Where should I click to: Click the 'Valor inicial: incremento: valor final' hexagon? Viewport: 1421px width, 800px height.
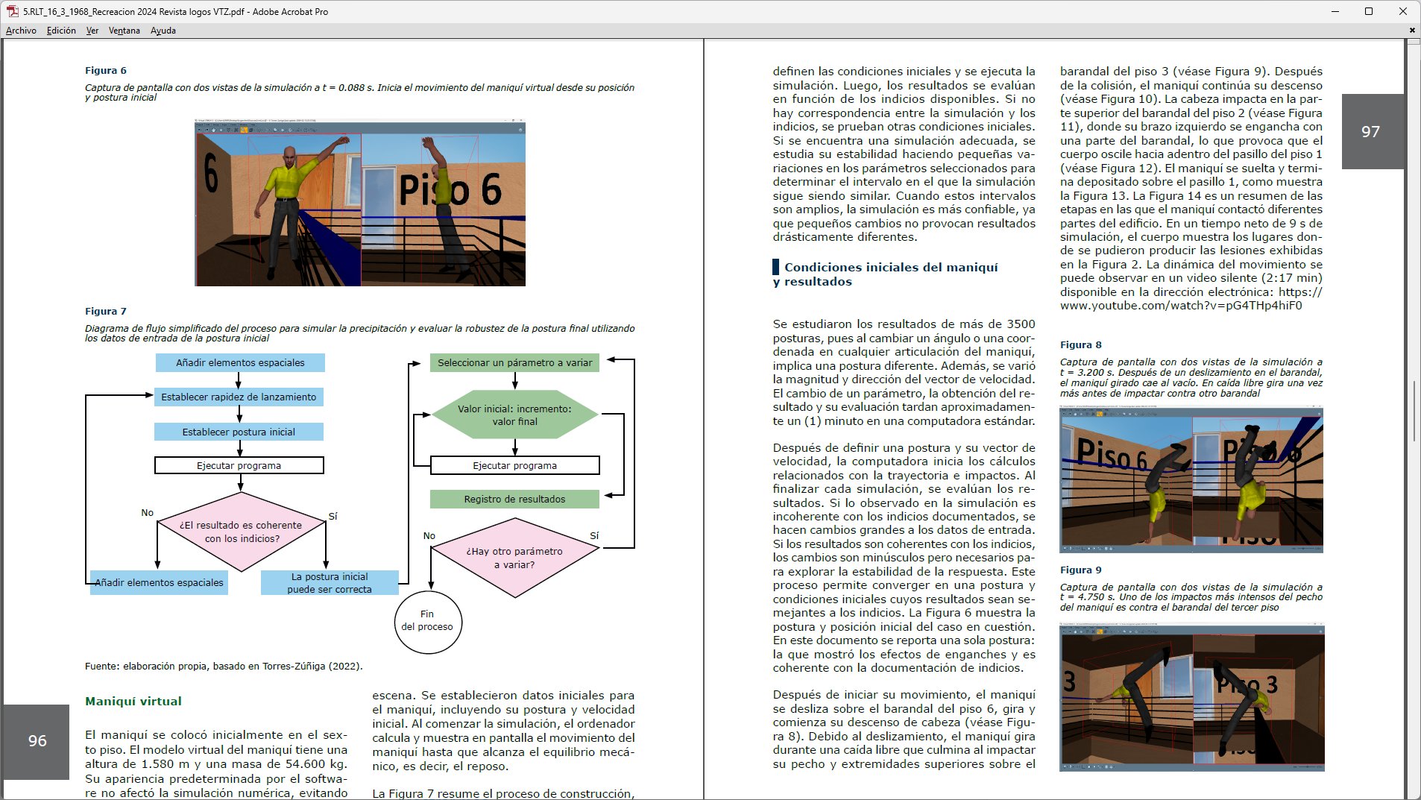pyautogui.click(x=514, y=415)
